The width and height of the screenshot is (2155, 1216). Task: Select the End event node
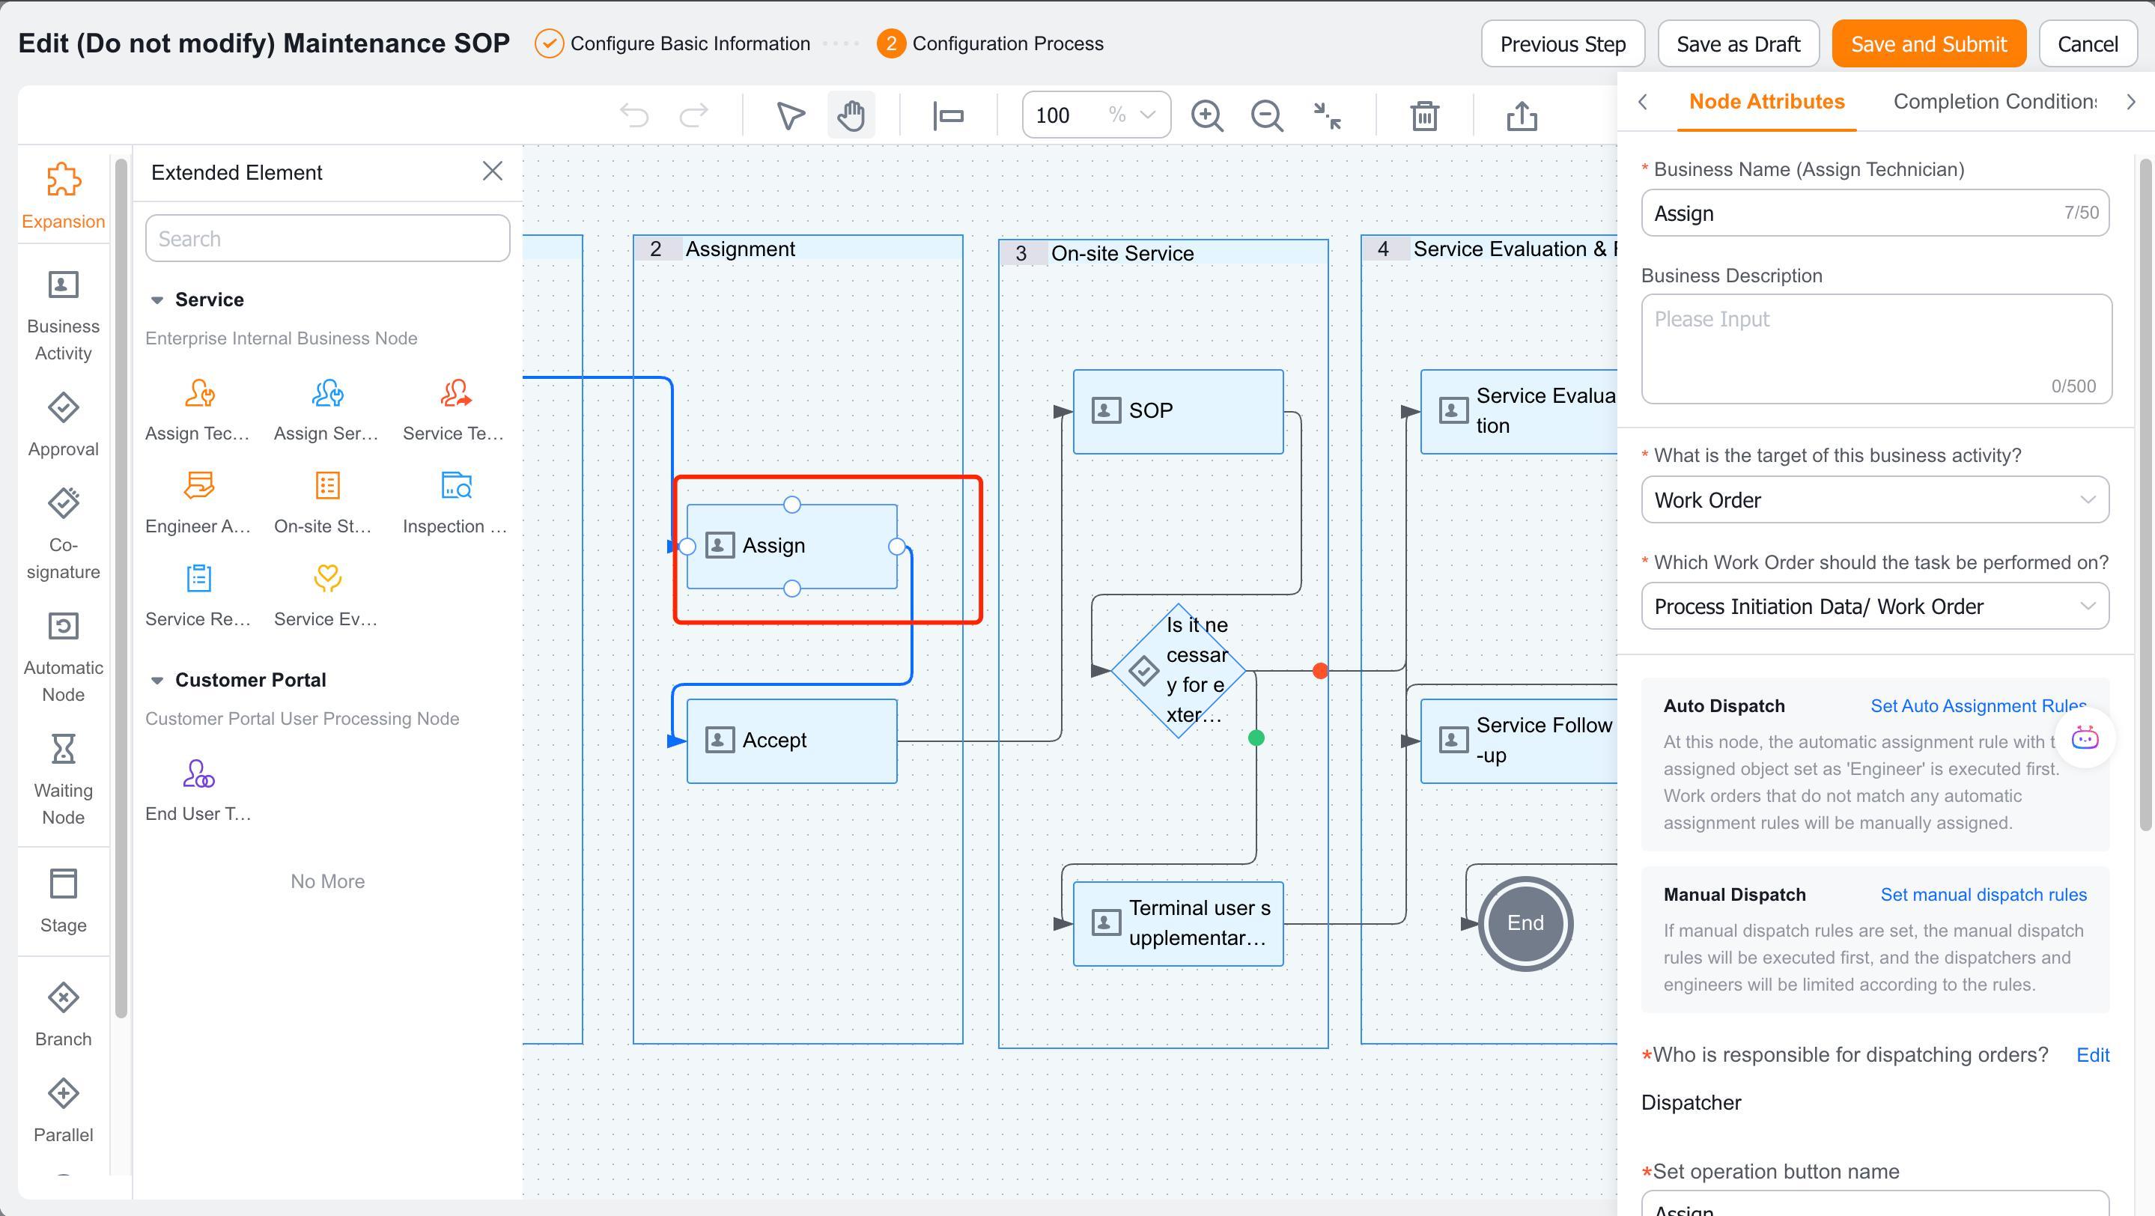pyautogui.click(x=1525, y=923)
